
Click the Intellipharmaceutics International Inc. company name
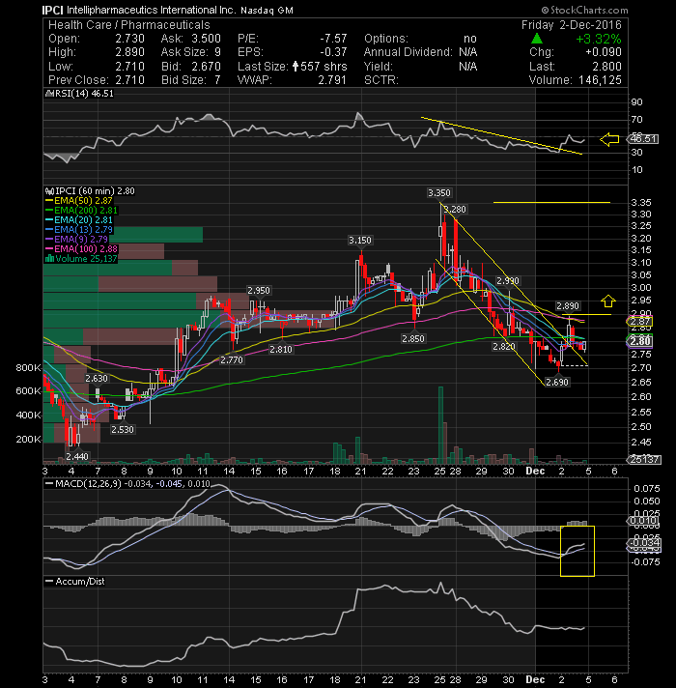click(x=151, y=10)
